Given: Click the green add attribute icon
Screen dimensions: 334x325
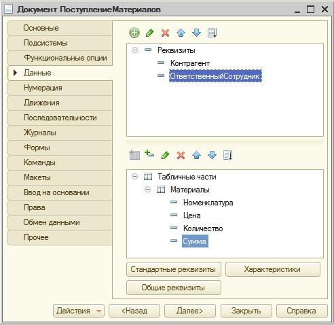Looking at the screenshot, I should click(134, 33).
